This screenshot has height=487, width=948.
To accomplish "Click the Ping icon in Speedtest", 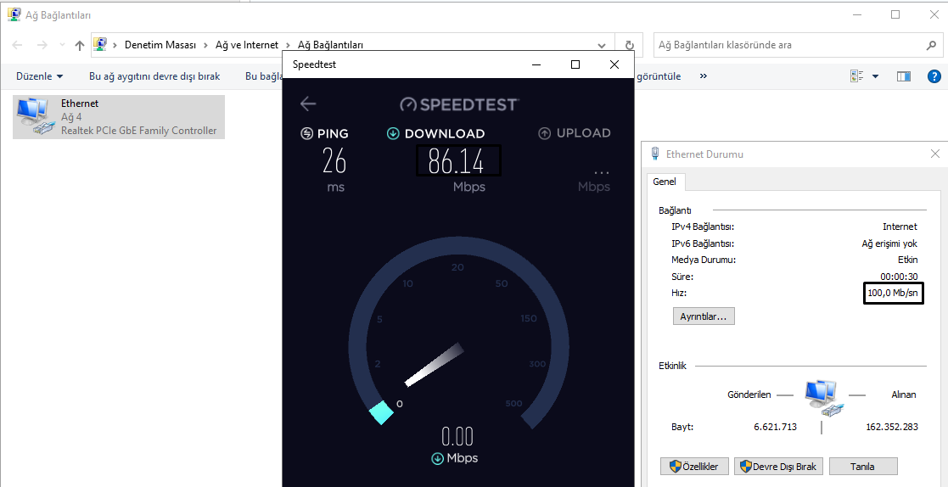I will pos(306,133).
